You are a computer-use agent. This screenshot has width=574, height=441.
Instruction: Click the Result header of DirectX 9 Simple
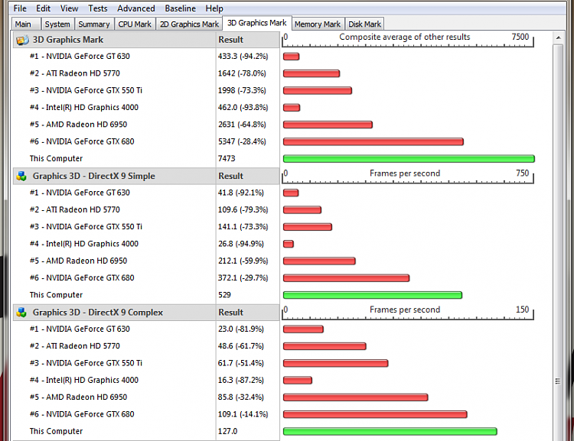247,177
